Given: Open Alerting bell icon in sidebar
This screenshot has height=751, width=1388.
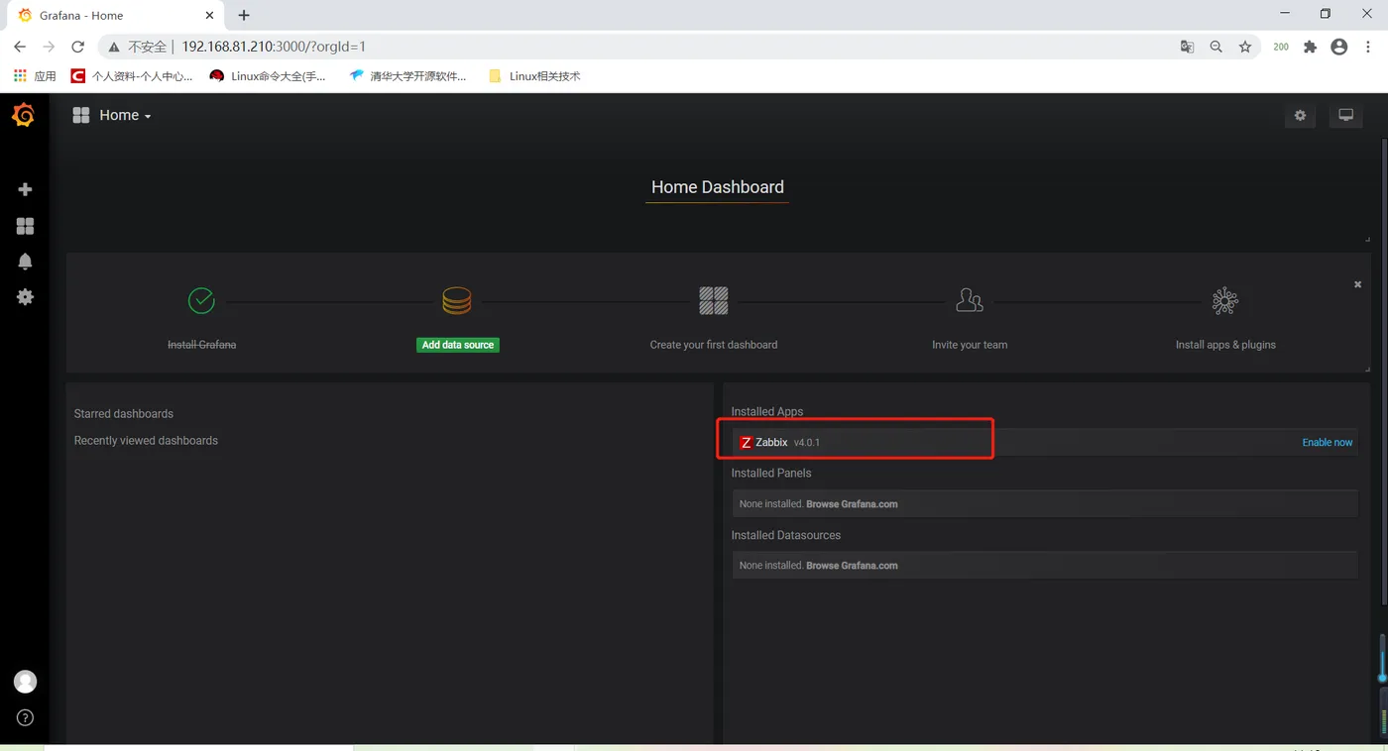Looking at the screenshot, I should tap(25, 262).
